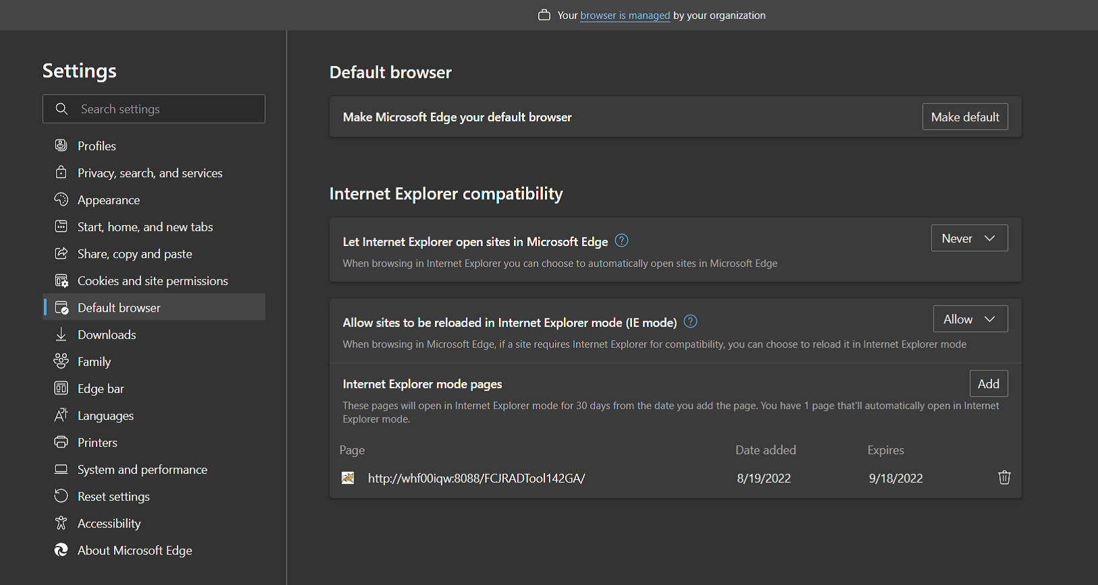Delete the IE mode page with the trash icon
Screen dimensions: 1098x585
click(1004, 478)
